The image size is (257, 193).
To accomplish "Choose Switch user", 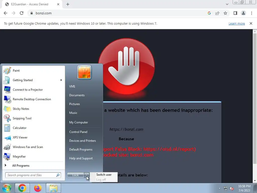I will [104, 175].
